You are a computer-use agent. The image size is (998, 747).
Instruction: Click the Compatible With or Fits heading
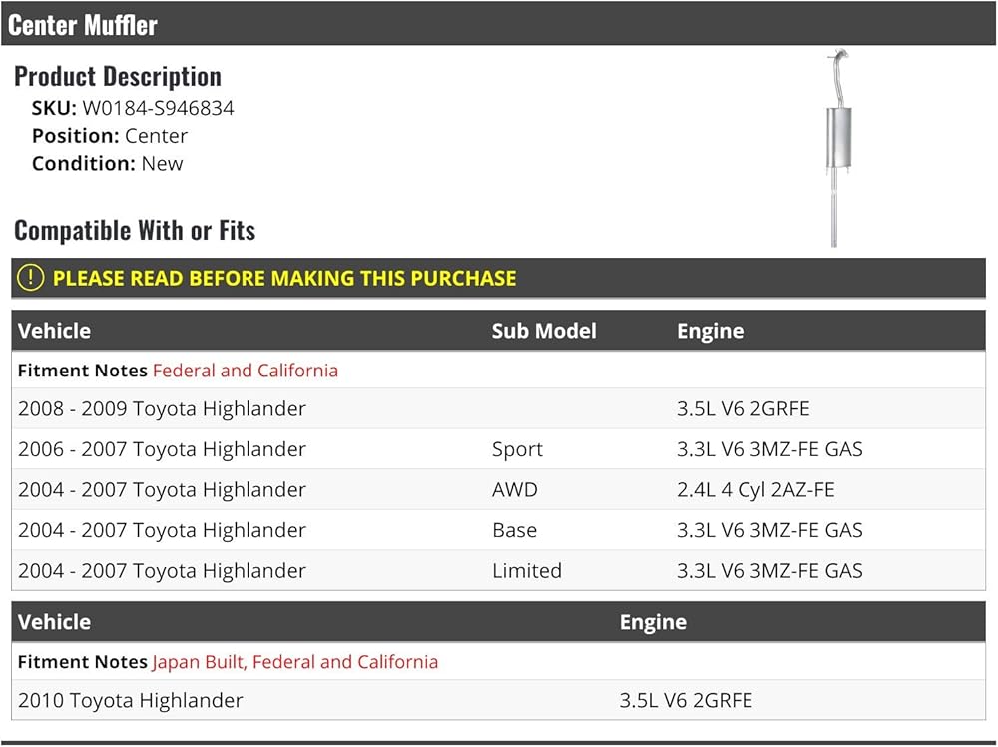pyautogui.click(x=135, y=230)
